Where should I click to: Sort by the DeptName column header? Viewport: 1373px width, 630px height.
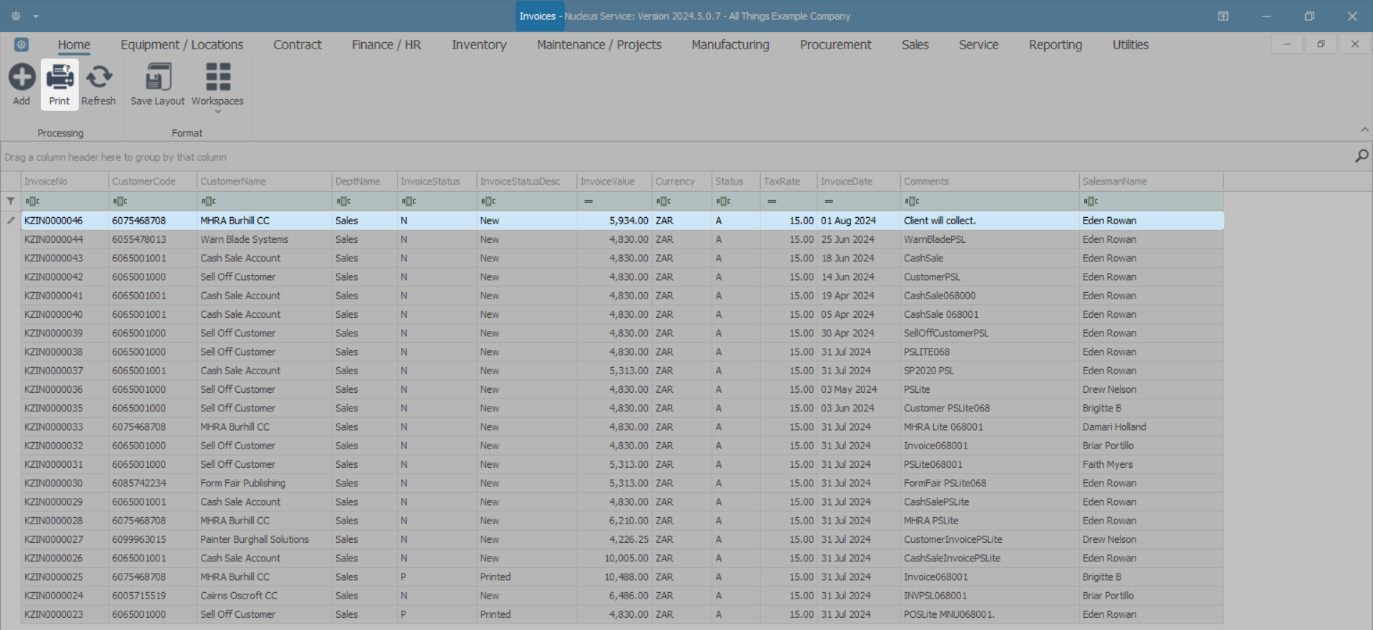365,181
